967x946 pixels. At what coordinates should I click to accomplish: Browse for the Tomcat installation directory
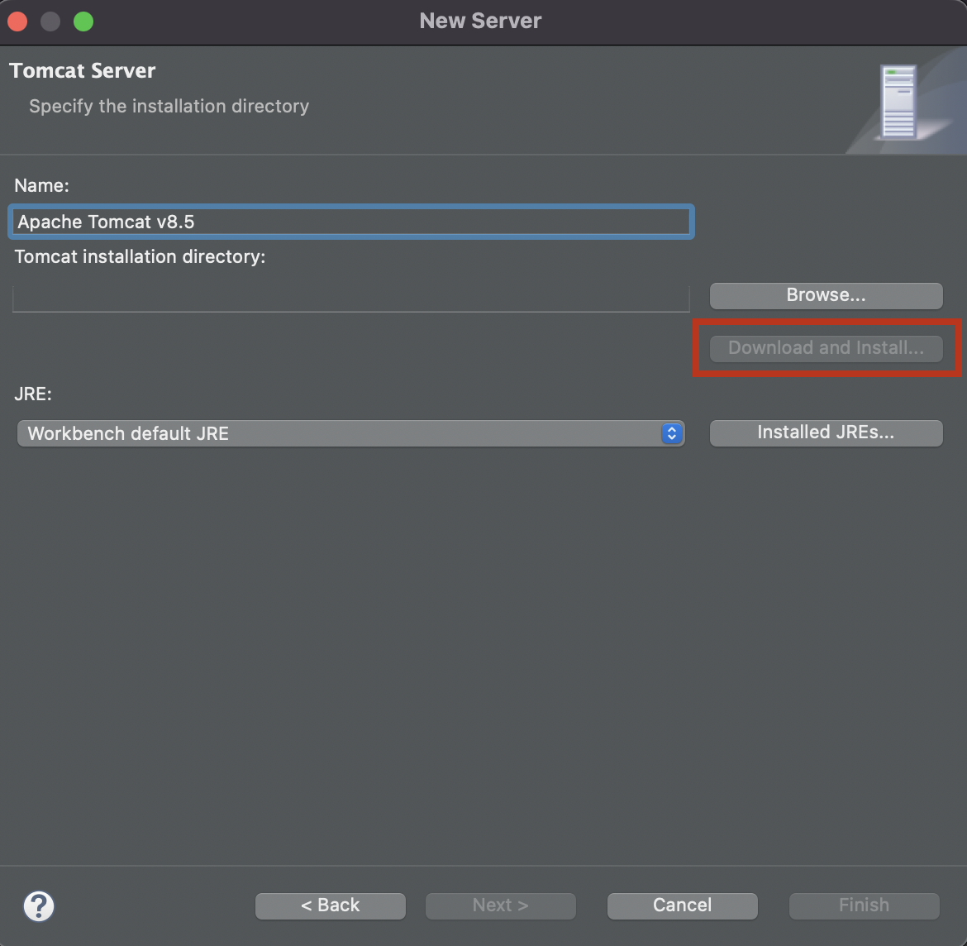826,295
